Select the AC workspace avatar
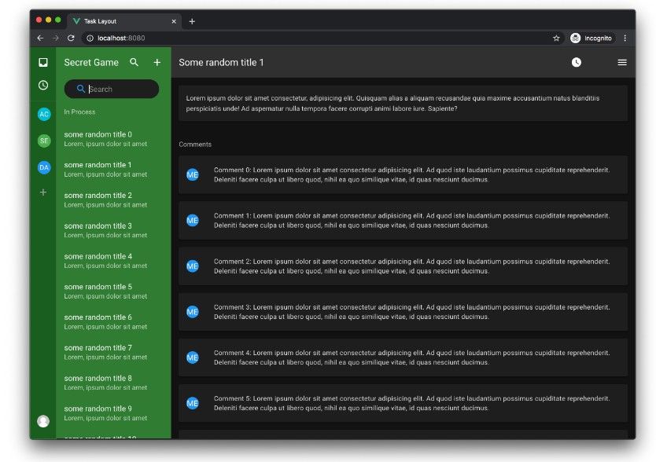This screenshot has height=462, width=656. pyautogui.click(x=44, y=114)
